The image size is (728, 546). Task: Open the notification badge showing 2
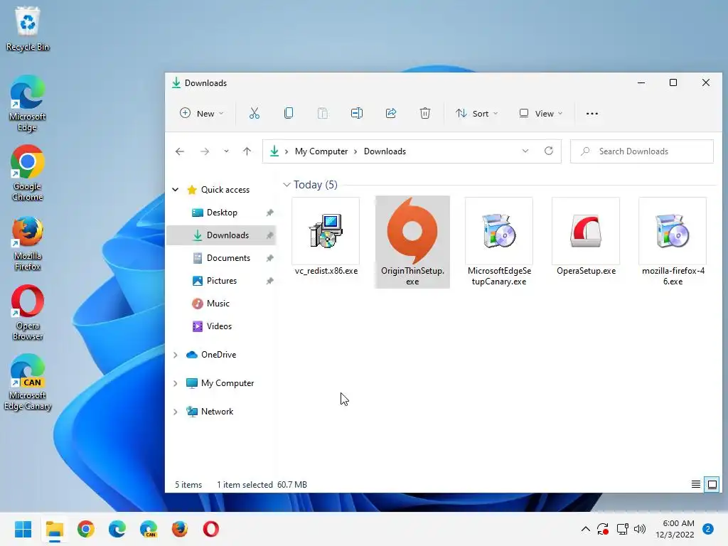tap(708, 529)
